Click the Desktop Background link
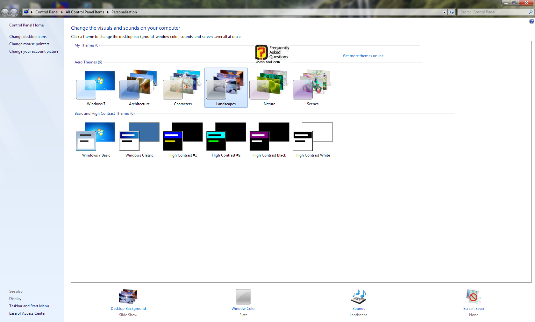The height and width of the screenshot is (322, 535). point(128,309)
